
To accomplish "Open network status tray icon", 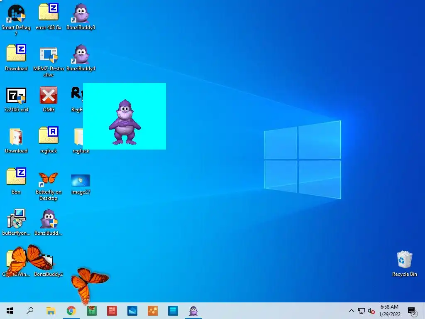I will 361,311.
